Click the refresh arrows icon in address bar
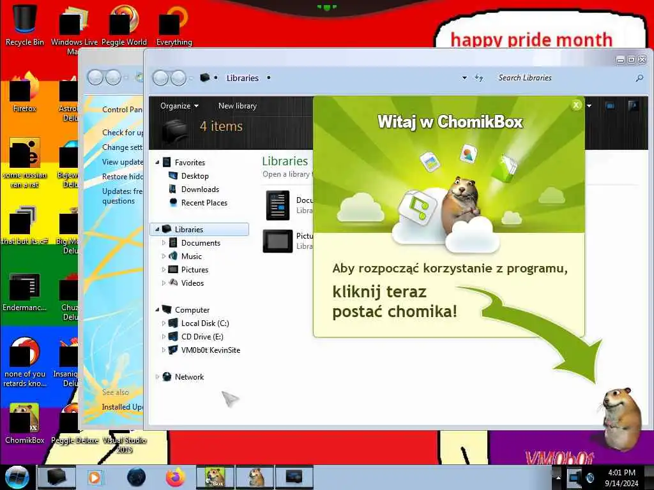This screenshot has height=490, width=654. (x=479, y=78)
